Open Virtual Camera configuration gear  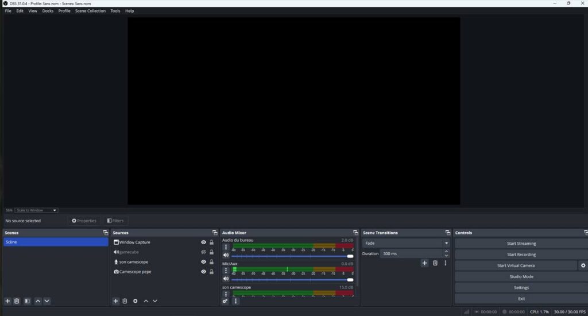583,265
